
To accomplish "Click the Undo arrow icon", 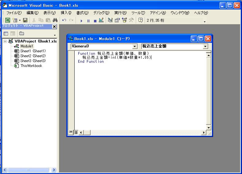I will coord(64,20).
